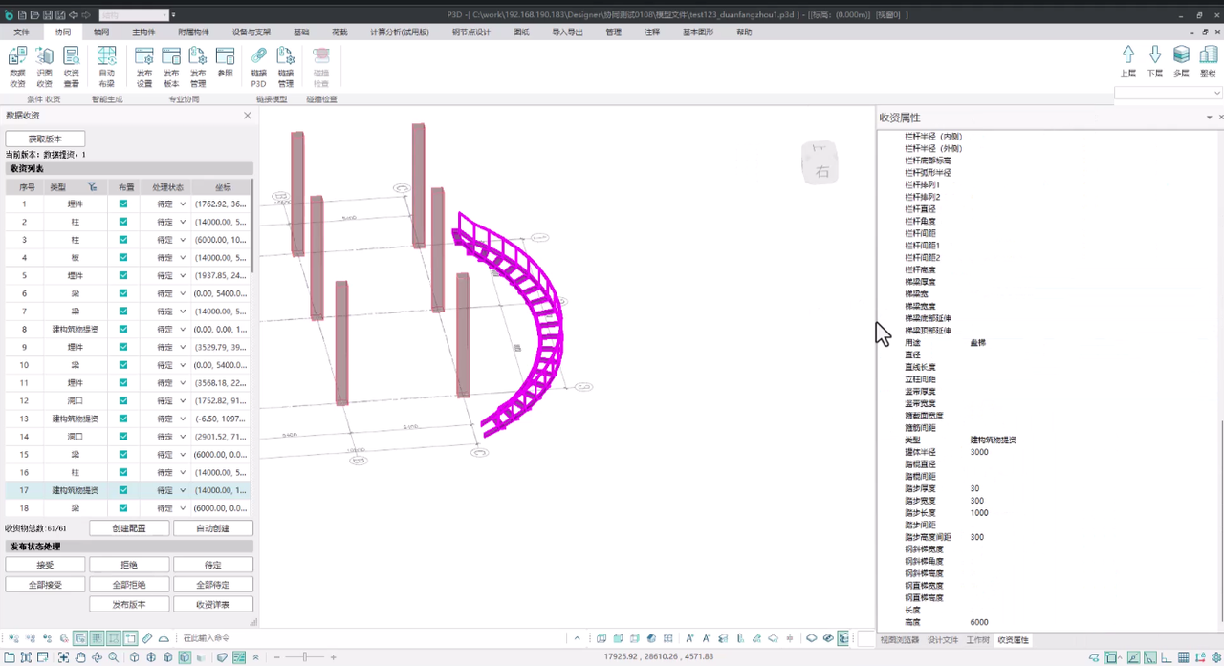Image resolution: width=1224 pixels, height=666 pixels.
Task: Open the 自动布梁 tool
Action: (106, 65)
